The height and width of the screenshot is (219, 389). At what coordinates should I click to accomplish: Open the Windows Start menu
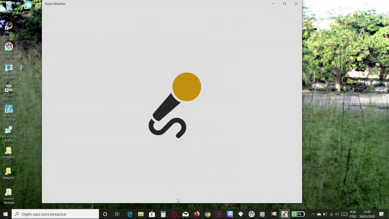(x=5, y=214)
